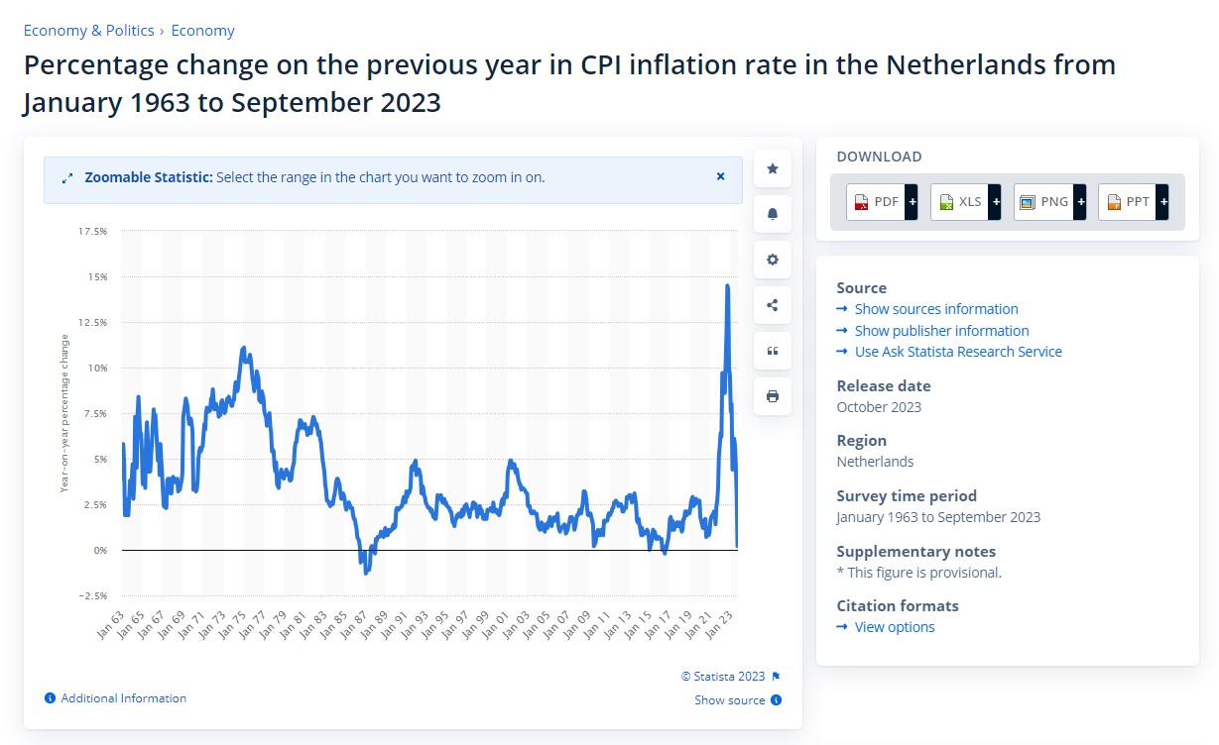1219x745 pixels.
Task: Click the 2022 inflation peak on chart
Action: (x=728, y=286)
